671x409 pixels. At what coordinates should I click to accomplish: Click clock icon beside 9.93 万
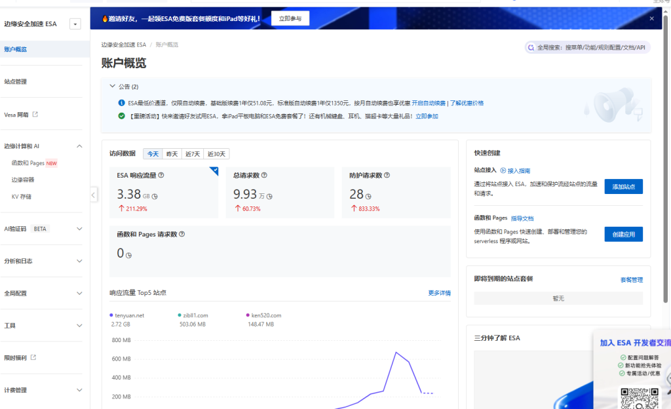[x=269, y=197]
